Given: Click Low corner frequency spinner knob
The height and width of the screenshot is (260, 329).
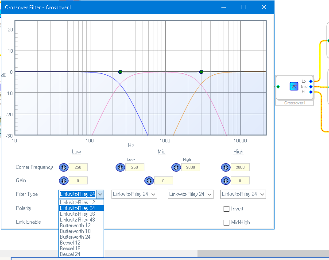Looking at the screenshot, I should tap(64, 168).
